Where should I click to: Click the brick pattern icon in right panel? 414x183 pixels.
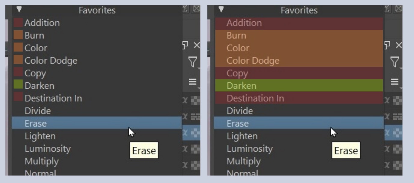click(397, 117)
